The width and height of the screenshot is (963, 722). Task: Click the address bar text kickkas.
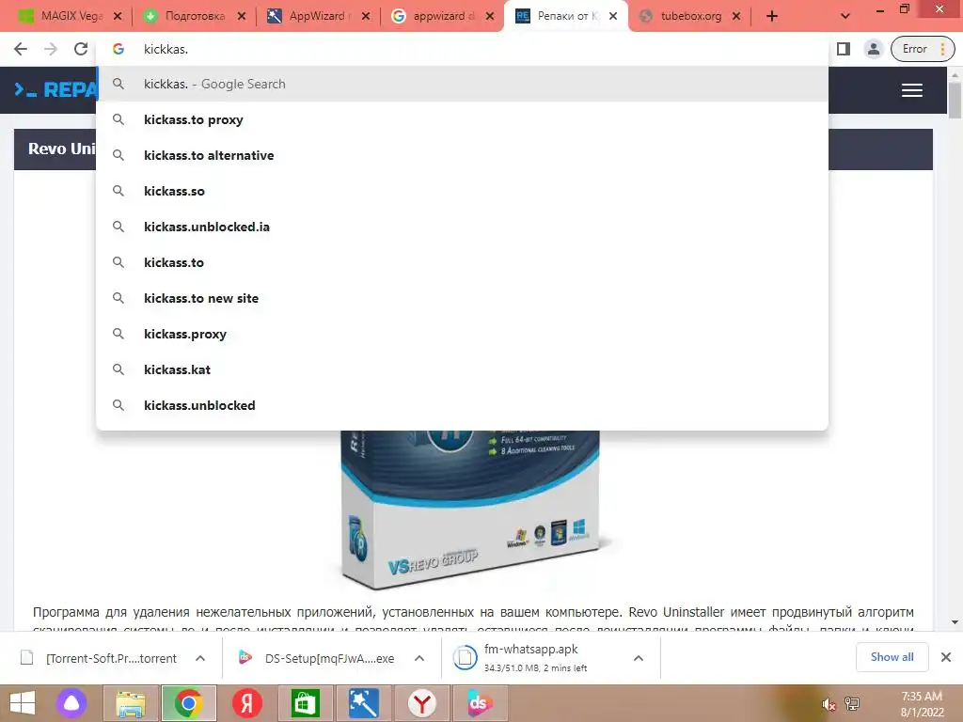(166, 49)
